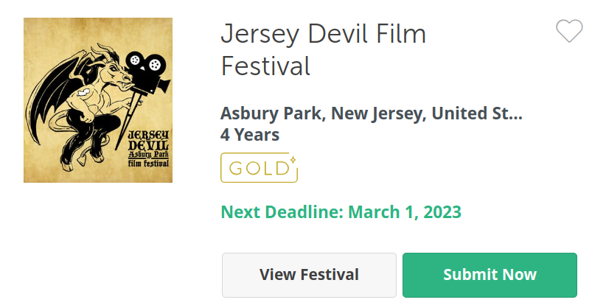Click the gothic logo text inside poster

point(148,148)
